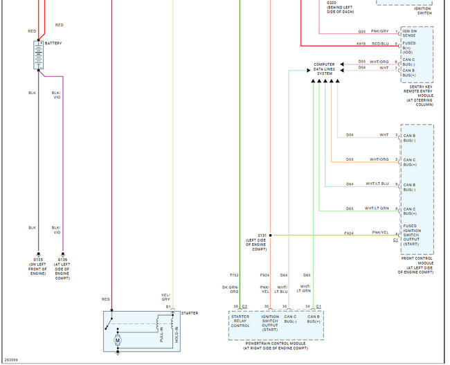
Task: Click STARTER RELAY CONTROL in the PCM box
Action: [240, 321]
